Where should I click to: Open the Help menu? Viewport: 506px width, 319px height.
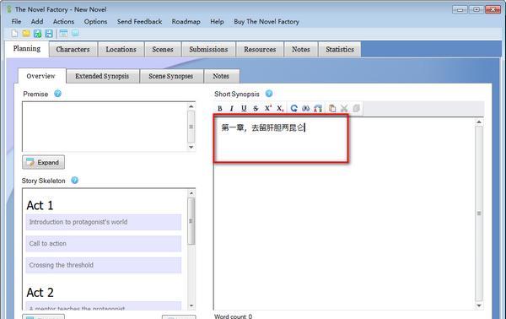tap(217, 22)
